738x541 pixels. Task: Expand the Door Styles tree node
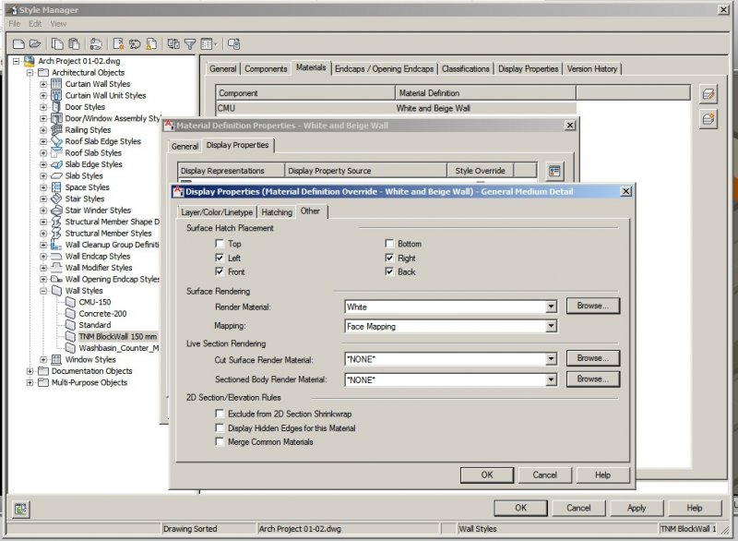coord(43,107)
